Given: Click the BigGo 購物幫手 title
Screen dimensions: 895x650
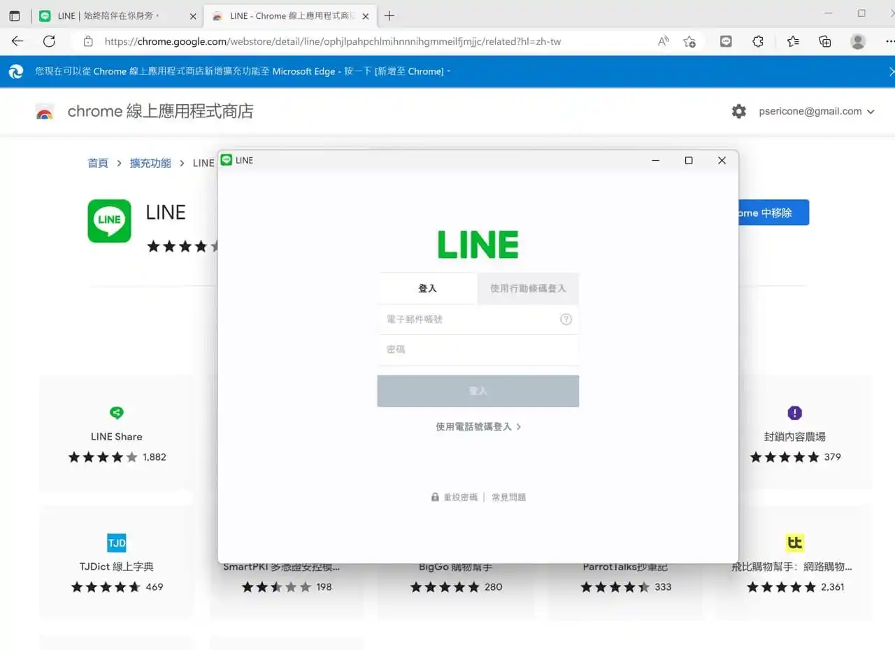Looking at the screenshot, I should click(456, 567).
